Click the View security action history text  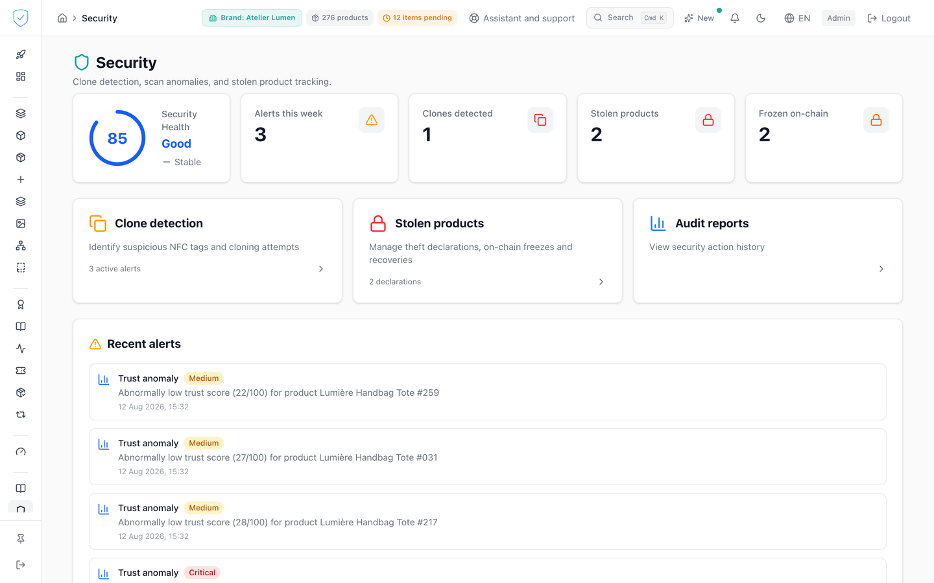click(707, 247)
